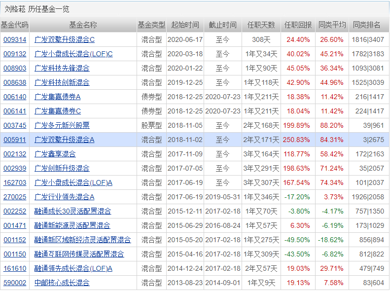Screen dimensions: 390x291
Task: Open 广发科技先锋混合 fund link
Action: 62,68
